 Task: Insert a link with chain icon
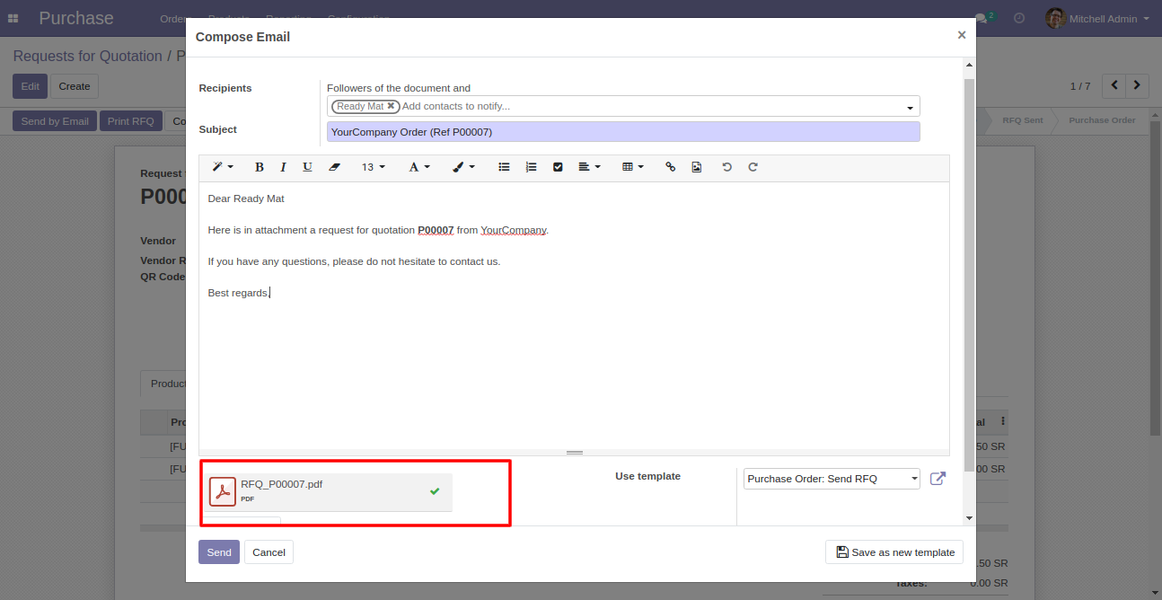coord(670,167)
